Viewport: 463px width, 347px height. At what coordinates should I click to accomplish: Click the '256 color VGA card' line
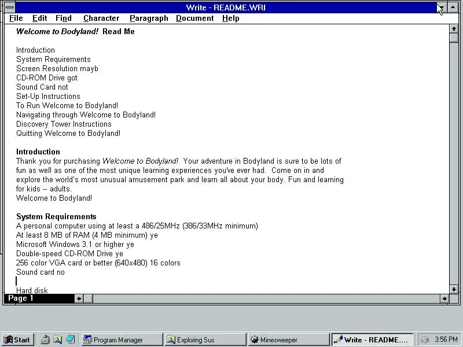[x=98, y=263]
